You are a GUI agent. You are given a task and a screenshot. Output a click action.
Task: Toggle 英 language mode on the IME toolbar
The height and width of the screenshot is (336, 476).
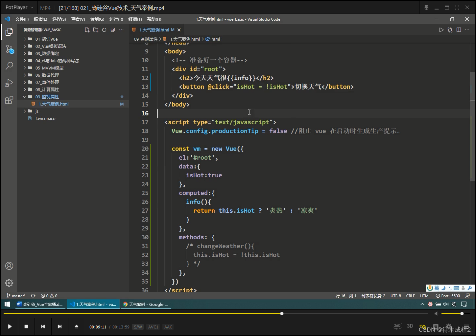[x=437, y=288]
